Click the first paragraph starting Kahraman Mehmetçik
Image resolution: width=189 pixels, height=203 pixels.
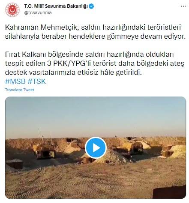coord(95,32)
